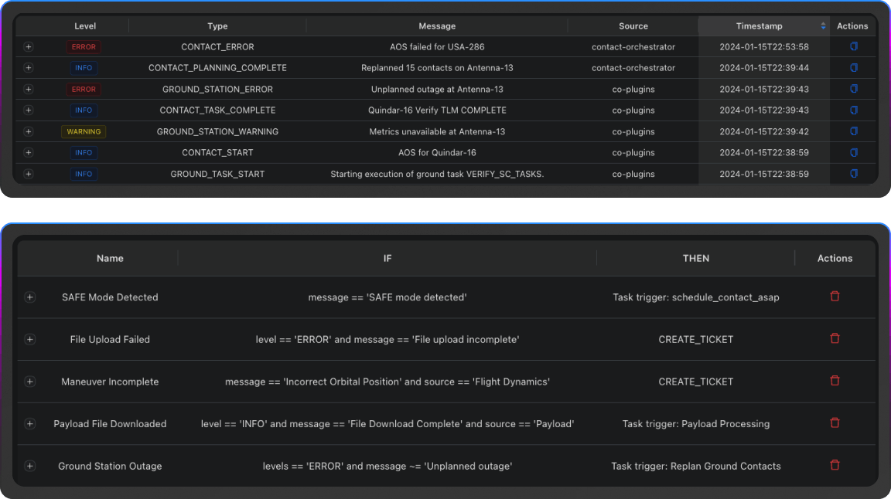
Task: Copy the AOS failed for USA-286 event
Action: tap(854, 46)
